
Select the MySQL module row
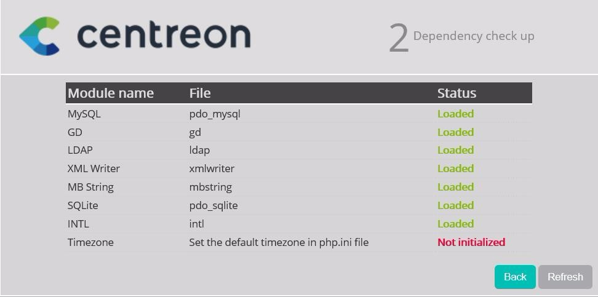[x=298, y=114]
